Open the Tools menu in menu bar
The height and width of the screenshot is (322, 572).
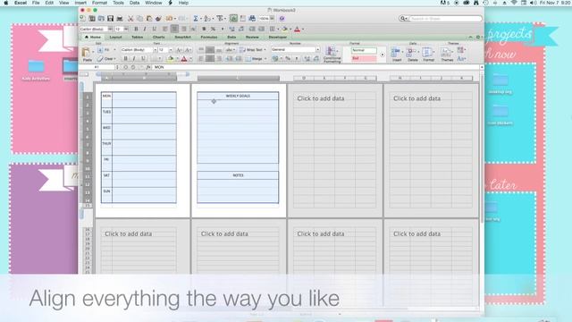tap(118, 3)
